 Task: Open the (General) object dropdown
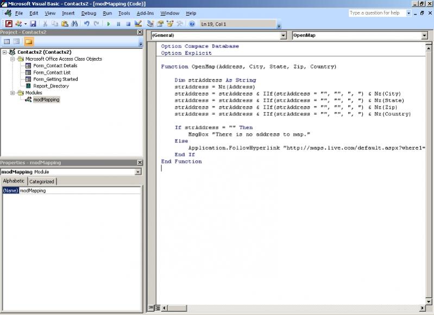(283, 35)
